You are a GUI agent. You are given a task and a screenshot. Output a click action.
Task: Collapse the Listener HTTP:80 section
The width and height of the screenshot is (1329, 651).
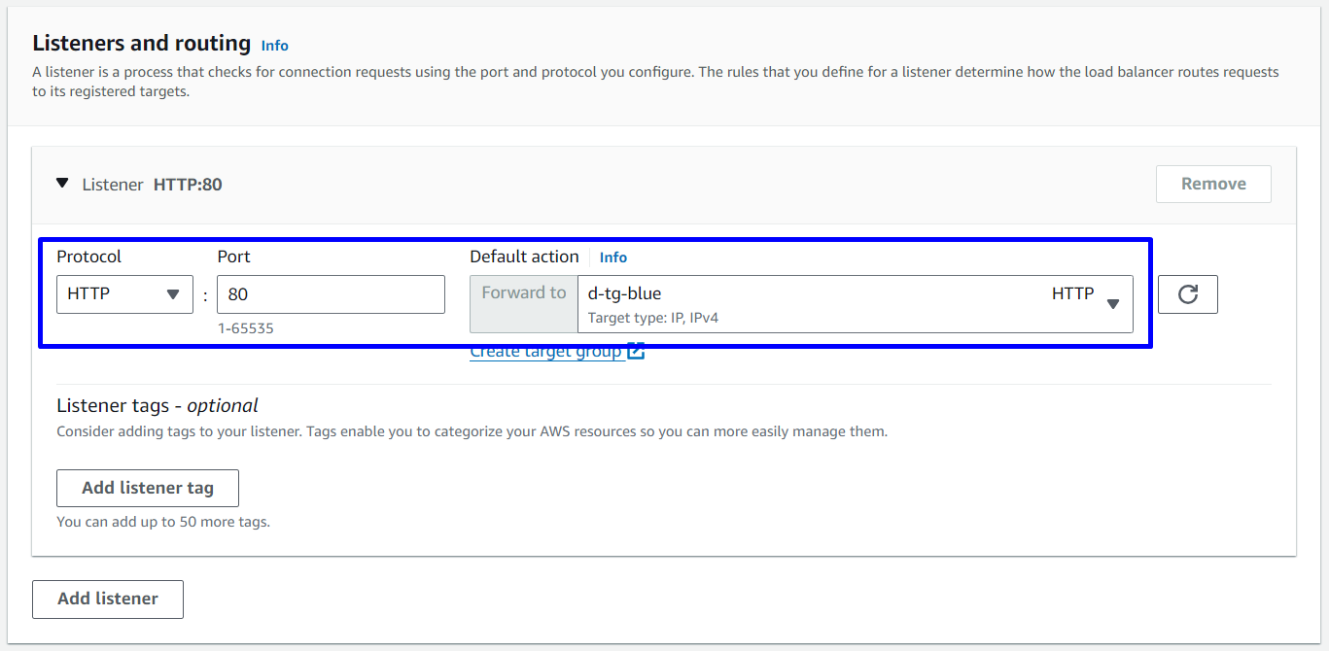63,184
